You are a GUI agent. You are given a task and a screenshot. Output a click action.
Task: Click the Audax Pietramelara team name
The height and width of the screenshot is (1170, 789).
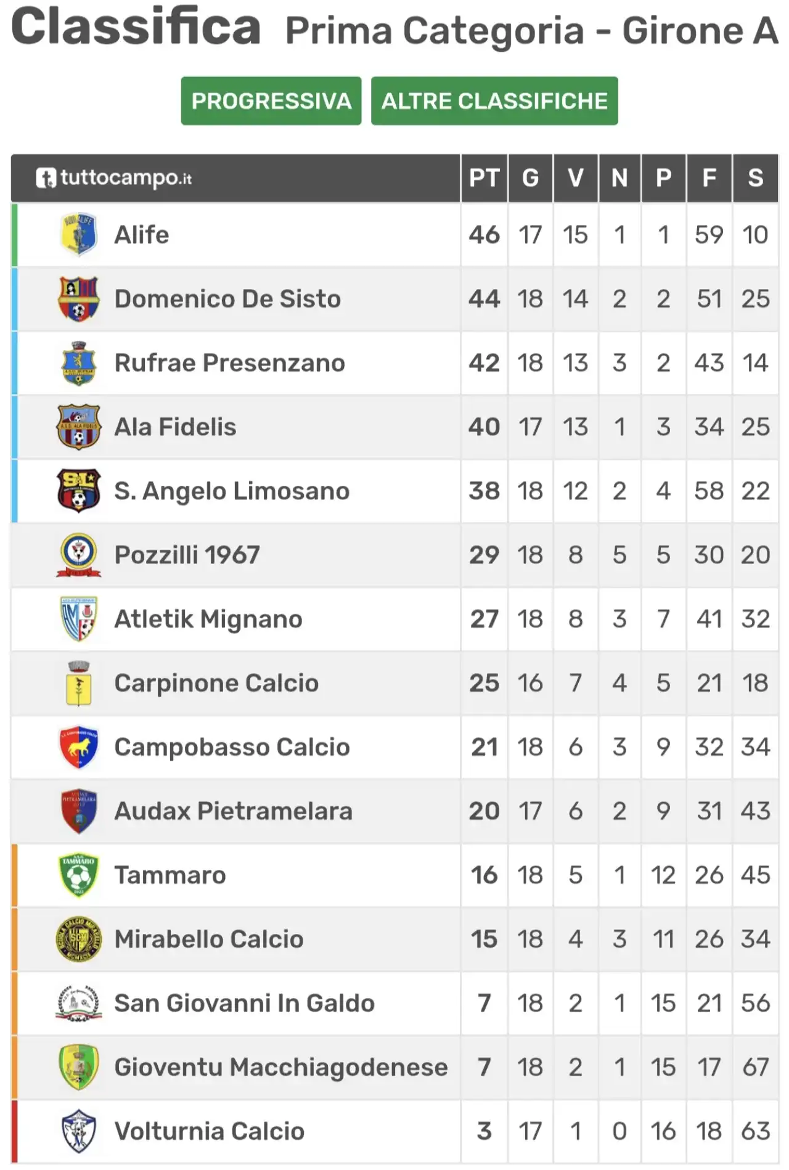(234, 811)
